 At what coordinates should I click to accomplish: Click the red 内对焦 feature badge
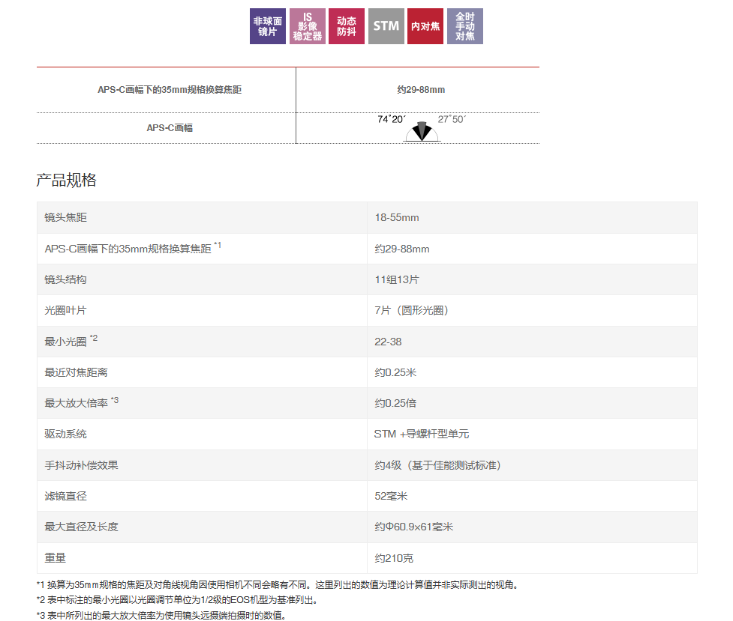pyautogui.click(x=425, y=26)
